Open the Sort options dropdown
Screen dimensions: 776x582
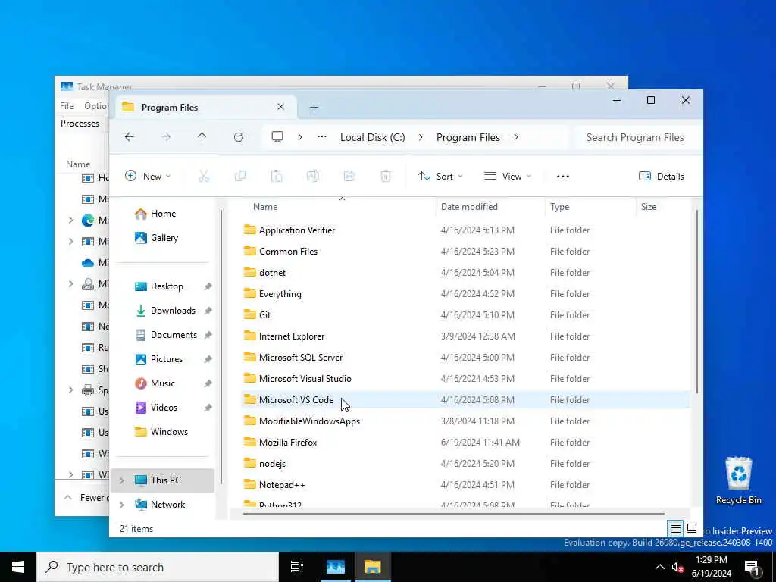(x=440, y=176)
